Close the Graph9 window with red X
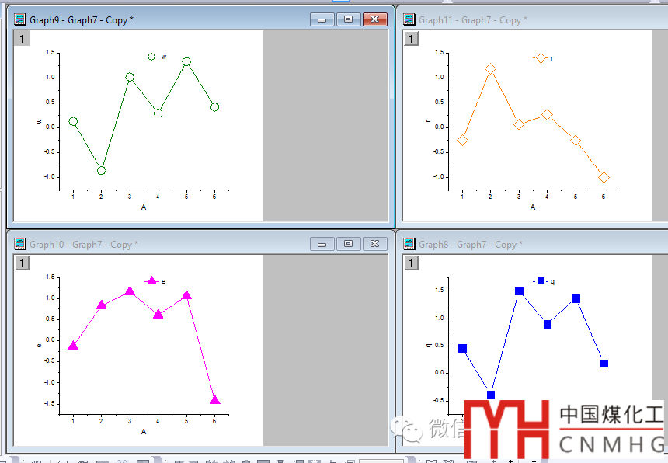Viewport: 668px width, 463px height. click(x=375, y=19)
